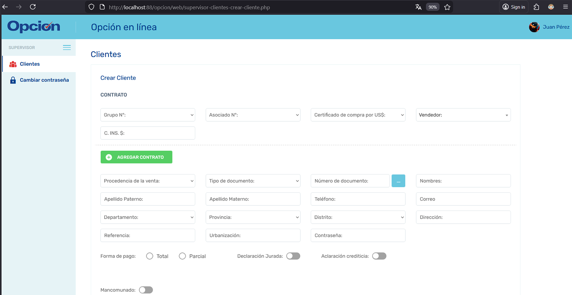Screen dimensions: 572x295
Task: Select the Parcial payment radio button
Action: point(182,256)
